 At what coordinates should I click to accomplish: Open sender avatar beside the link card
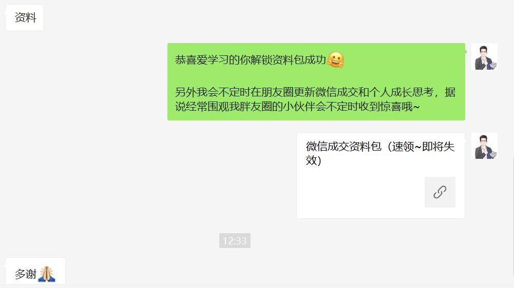click(x=485, y=146)
